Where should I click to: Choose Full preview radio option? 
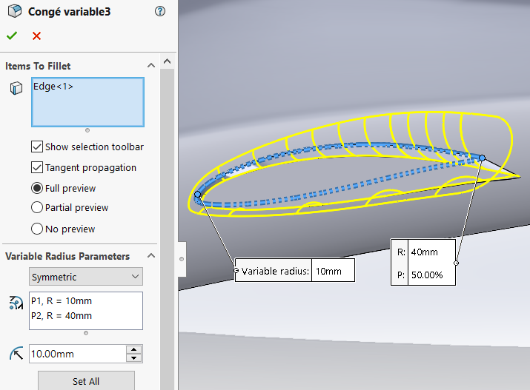(37, 188)
